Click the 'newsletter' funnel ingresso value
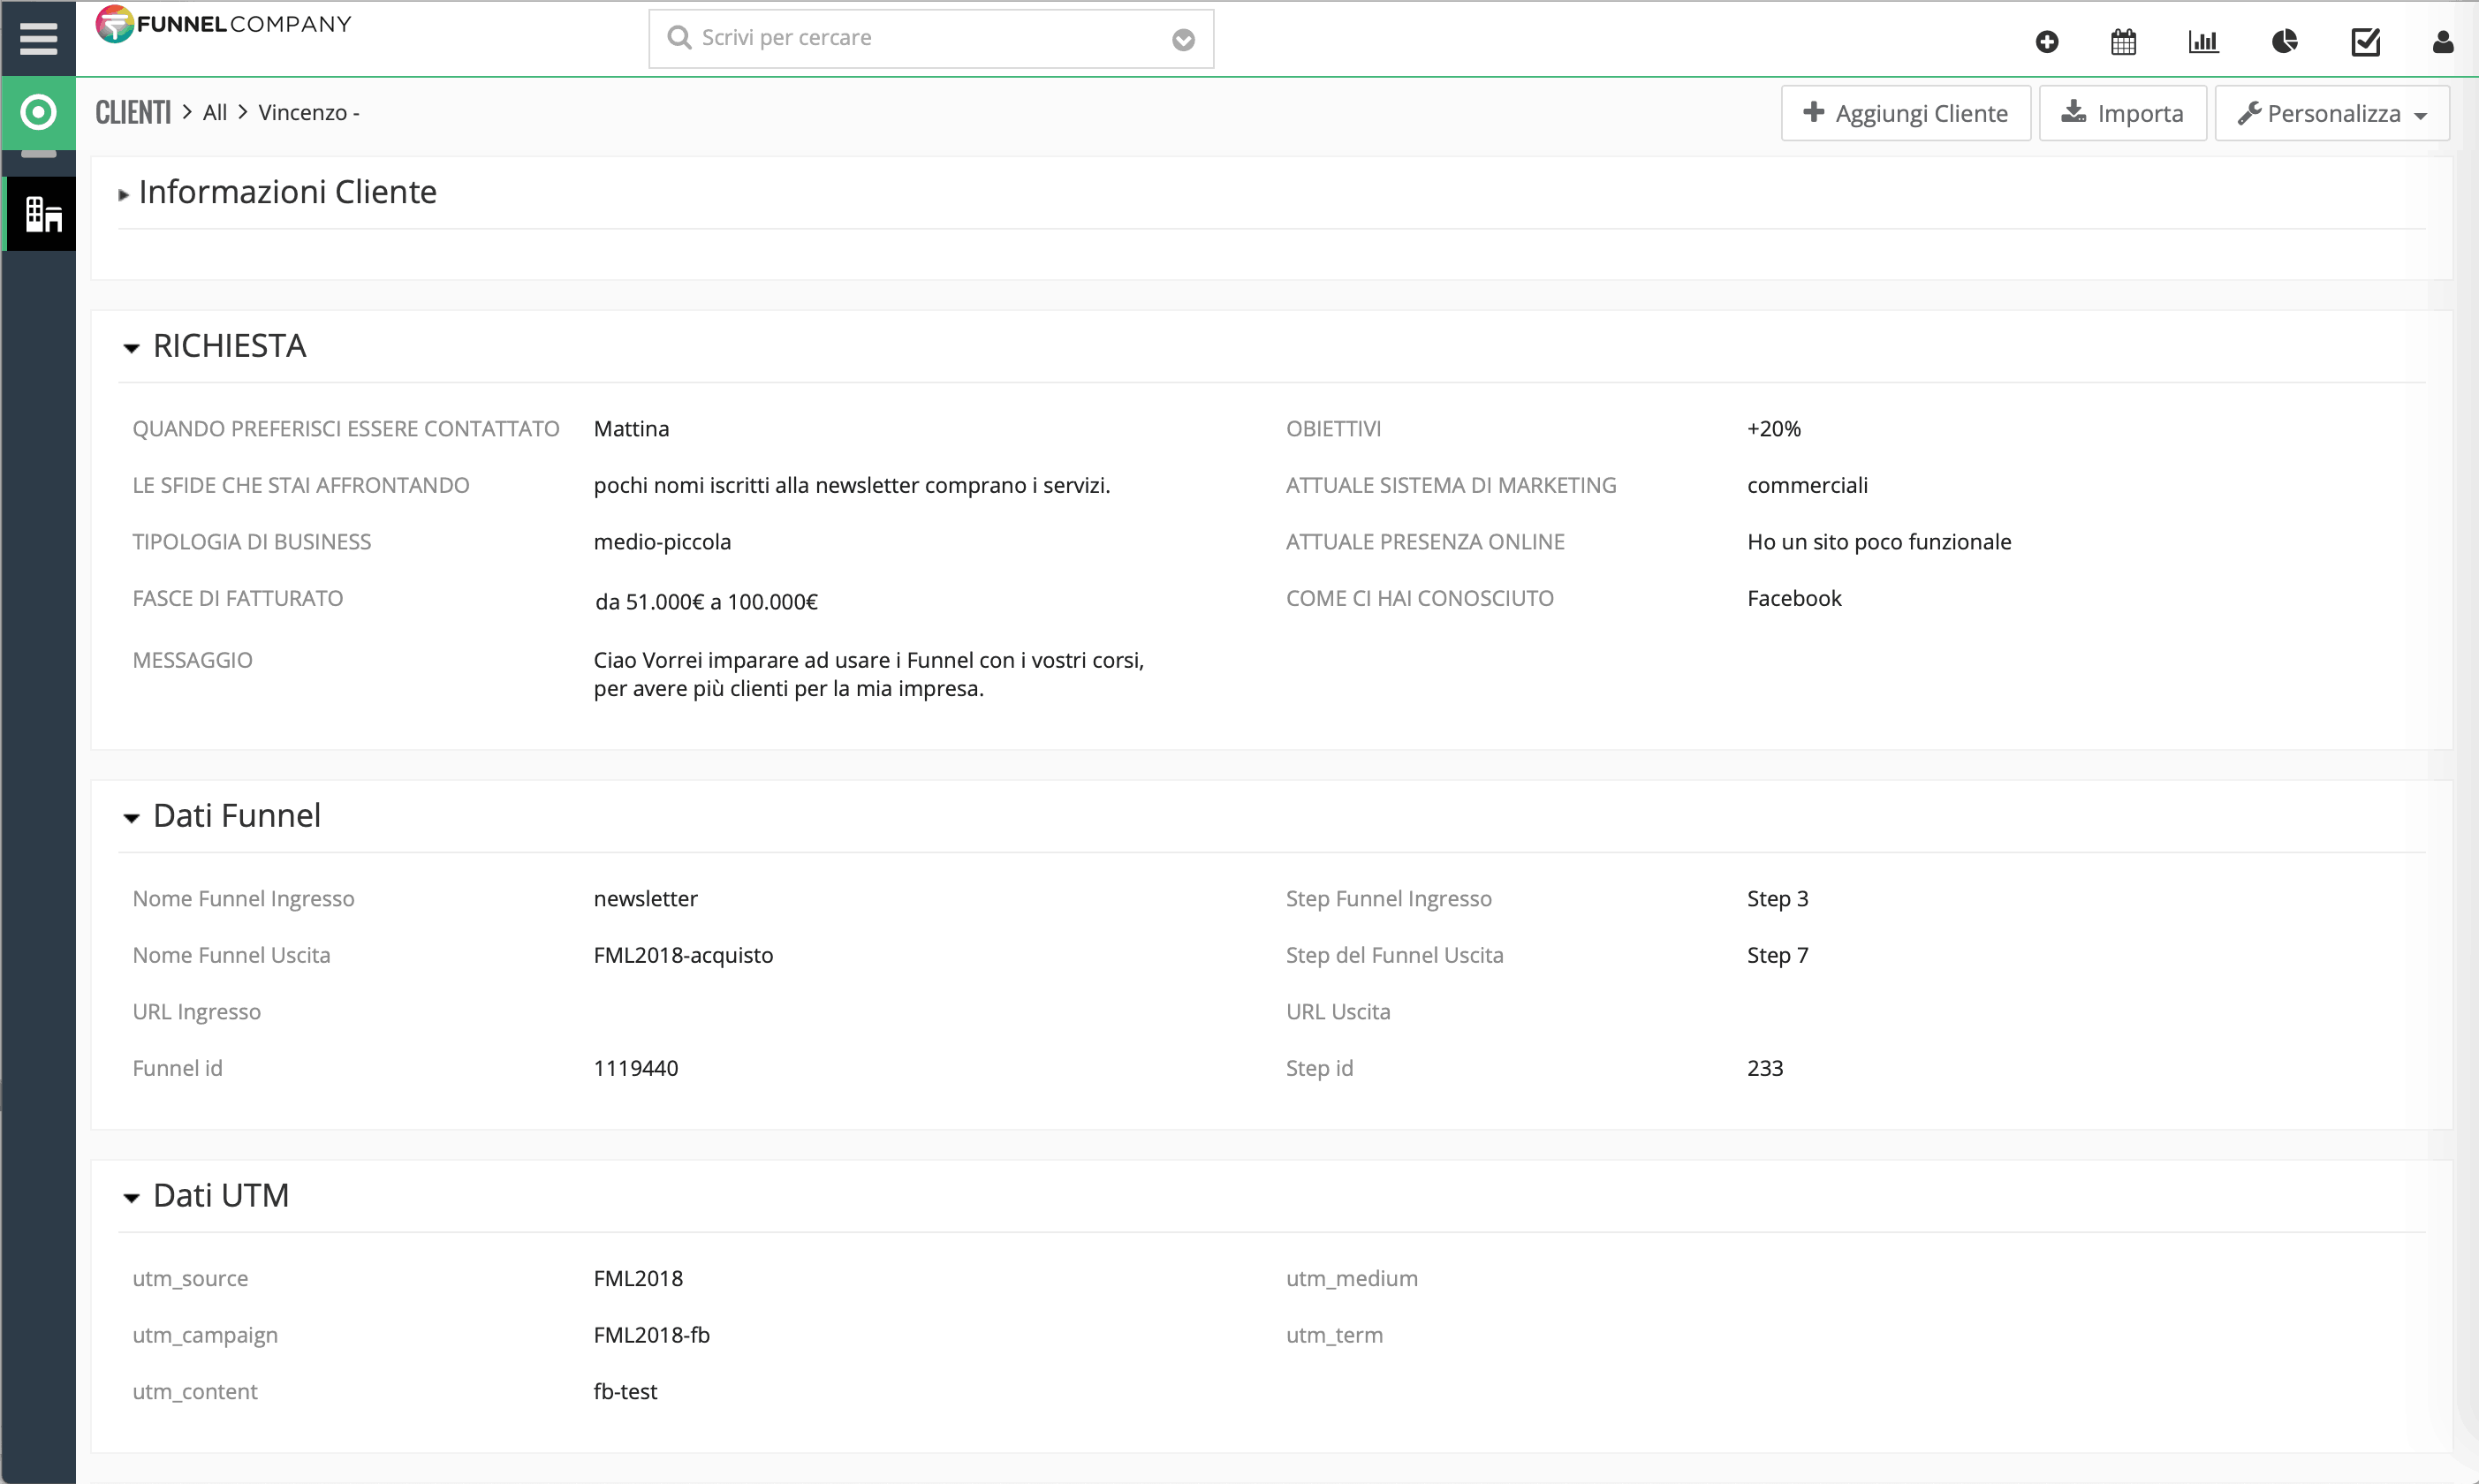Image resolution: width=2479 pixels, height=1484 pixels. click(645, 899)
